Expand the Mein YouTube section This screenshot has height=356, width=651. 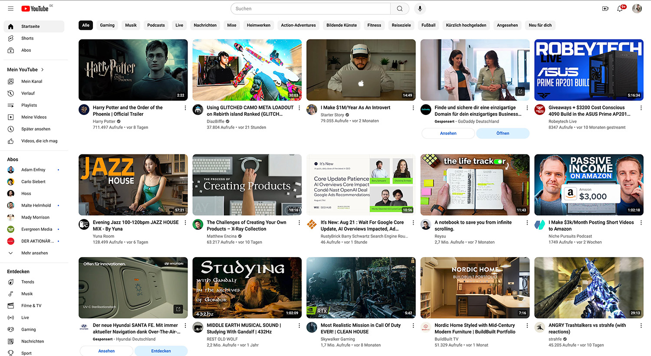coord(26,70)
